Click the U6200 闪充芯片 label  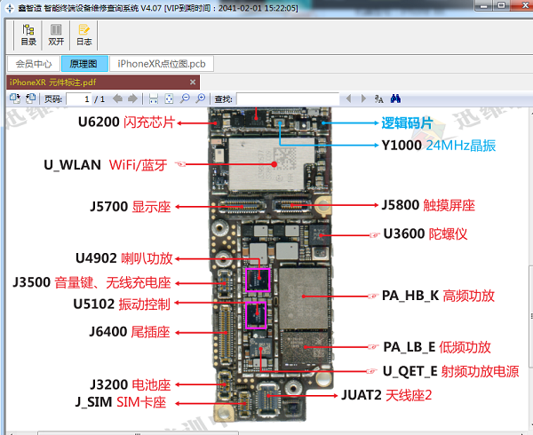click(x=126, y=123)
